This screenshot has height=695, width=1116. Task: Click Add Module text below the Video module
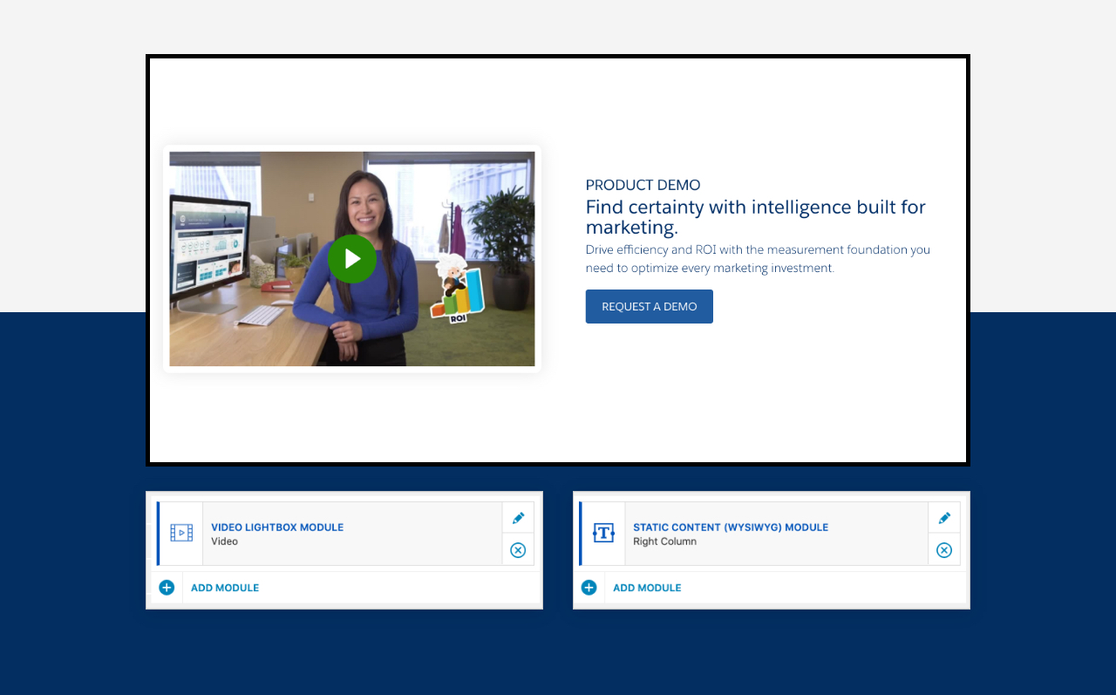pyautogui.click(x=225, y=588)
